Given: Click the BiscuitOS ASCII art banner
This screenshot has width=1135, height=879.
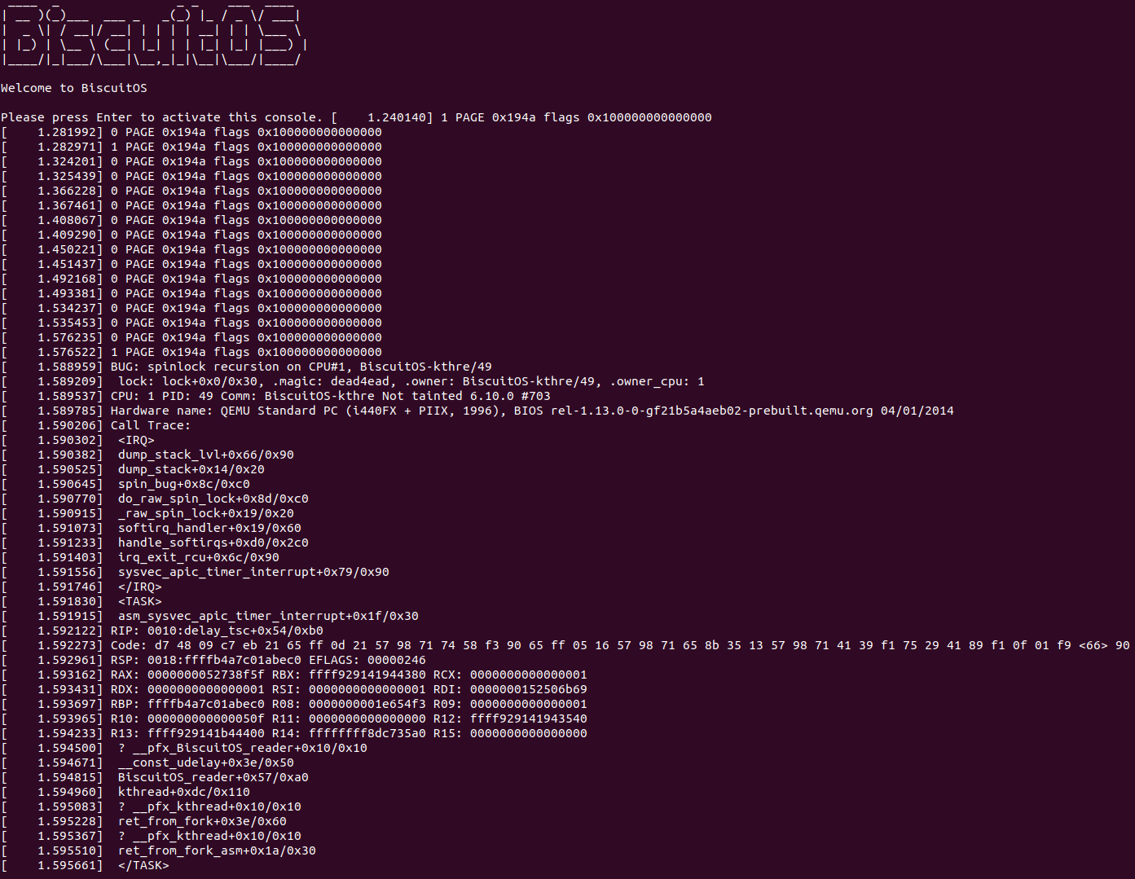Looking at the screenshot, I should pos(154,33).
